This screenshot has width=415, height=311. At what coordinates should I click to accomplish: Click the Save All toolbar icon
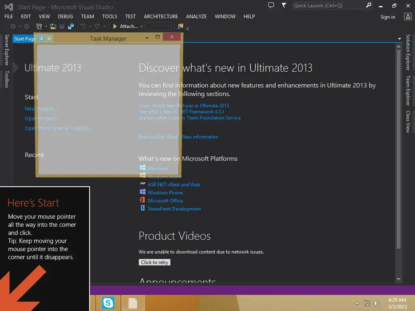71,26
